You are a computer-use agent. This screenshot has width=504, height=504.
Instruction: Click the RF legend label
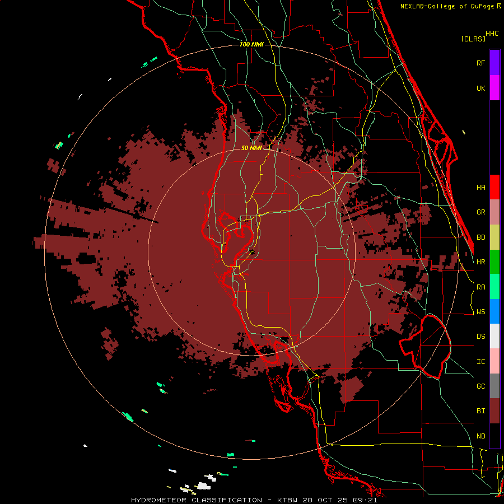point(480,63)
